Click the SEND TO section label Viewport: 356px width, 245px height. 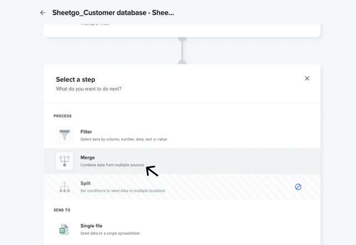[62, 210]
